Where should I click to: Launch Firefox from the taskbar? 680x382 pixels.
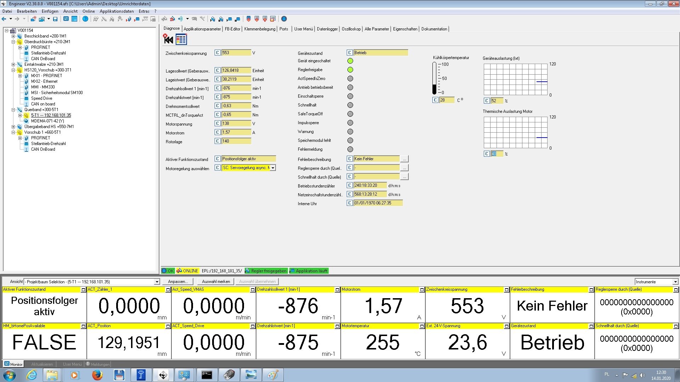pyautogui.click(x=97, y=375)
